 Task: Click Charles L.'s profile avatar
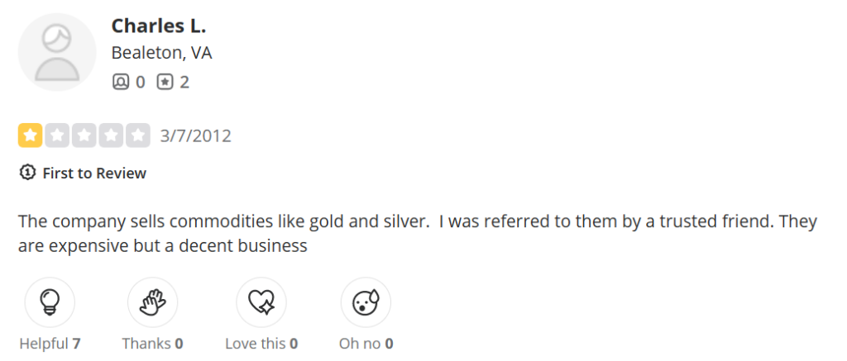pos(57,52)
